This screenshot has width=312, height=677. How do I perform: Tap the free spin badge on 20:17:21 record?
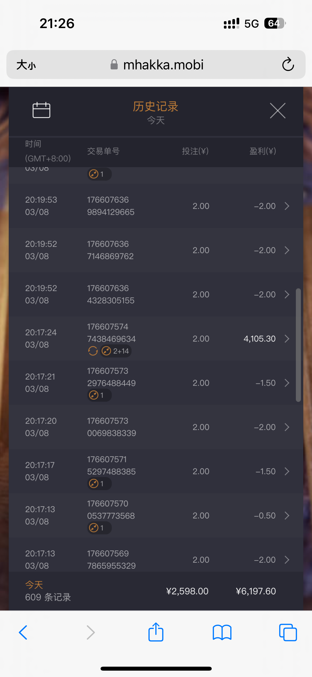click(x=99, y=395)
